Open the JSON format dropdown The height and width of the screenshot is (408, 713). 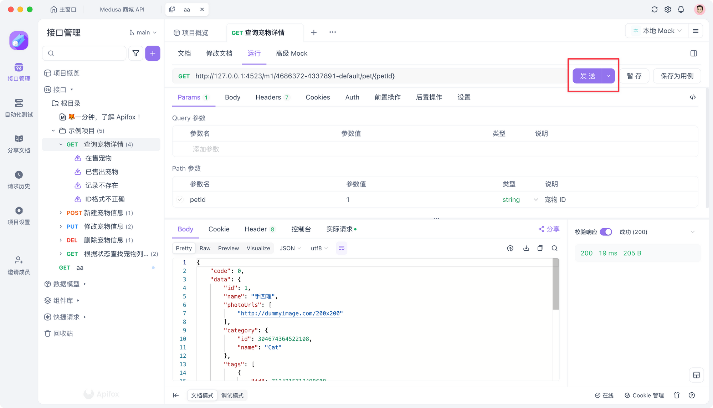290,248
